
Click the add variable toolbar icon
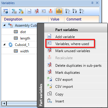[x=29, y=11]
